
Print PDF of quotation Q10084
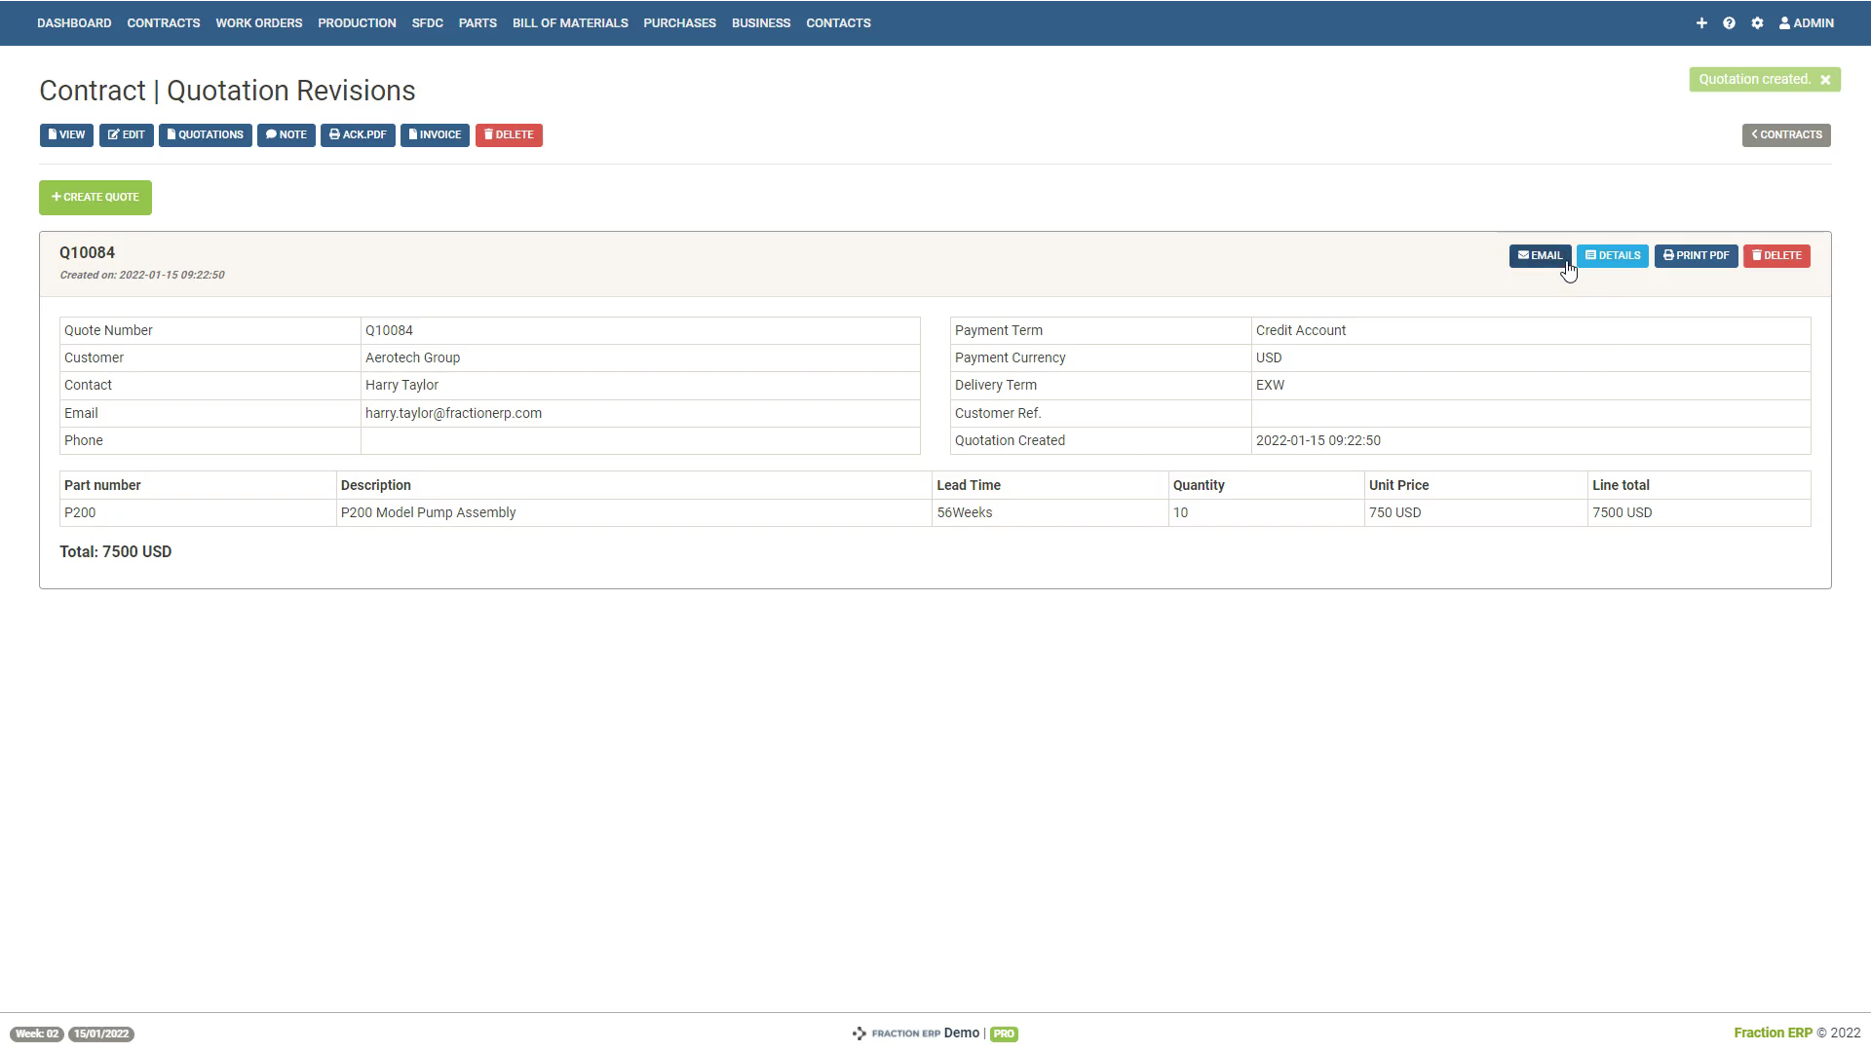(x=1696, y=255)
